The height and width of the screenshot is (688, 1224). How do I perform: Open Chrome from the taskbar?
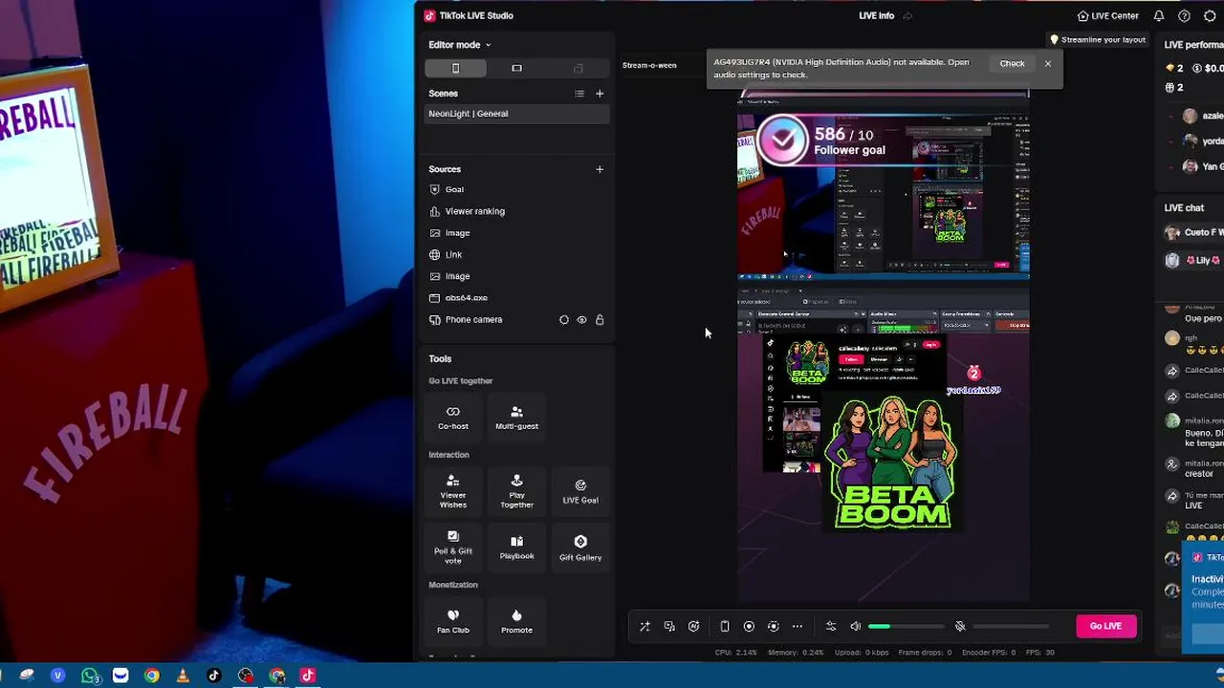tap(152, 676)
